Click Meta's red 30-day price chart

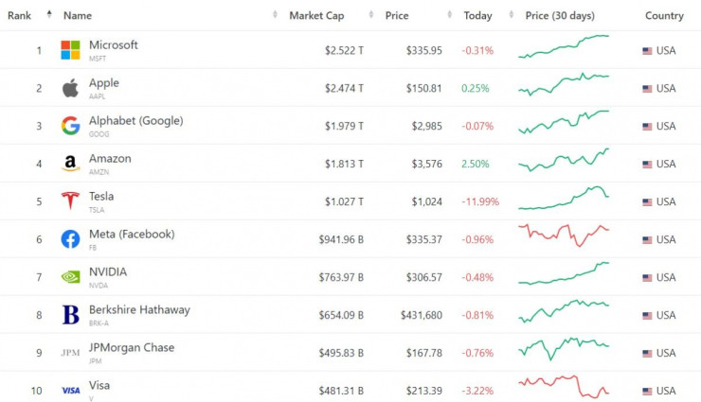[x=564, y=234]
